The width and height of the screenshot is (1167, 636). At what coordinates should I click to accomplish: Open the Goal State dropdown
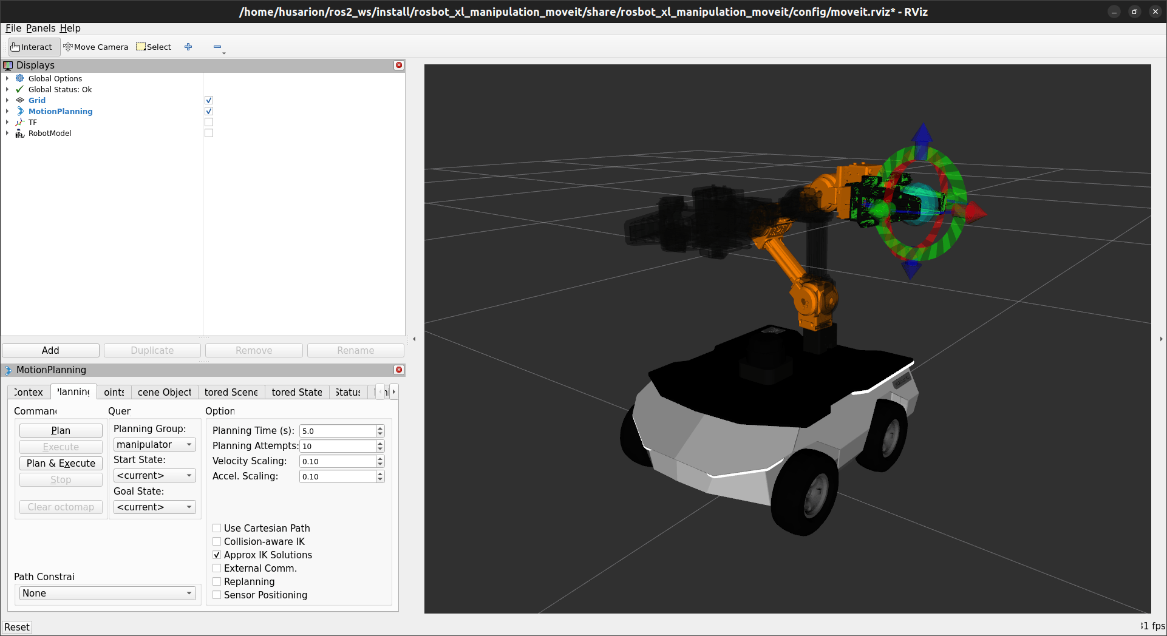tap(155, 507)
